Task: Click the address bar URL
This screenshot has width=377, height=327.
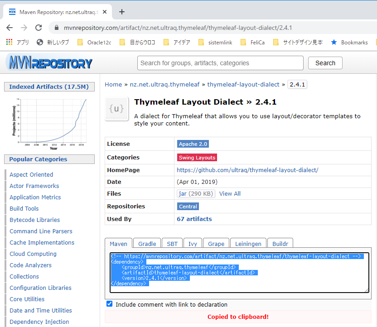Action: pos(178,28)
